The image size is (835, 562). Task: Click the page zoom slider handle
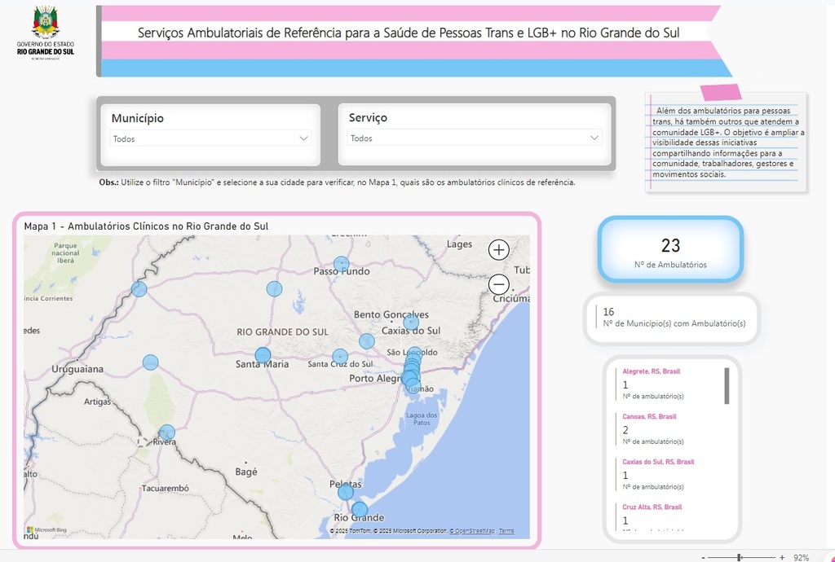740,557
